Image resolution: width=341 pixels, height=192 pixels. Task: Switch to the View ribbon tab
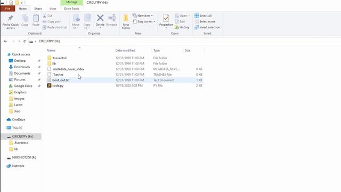pos(53,9)
